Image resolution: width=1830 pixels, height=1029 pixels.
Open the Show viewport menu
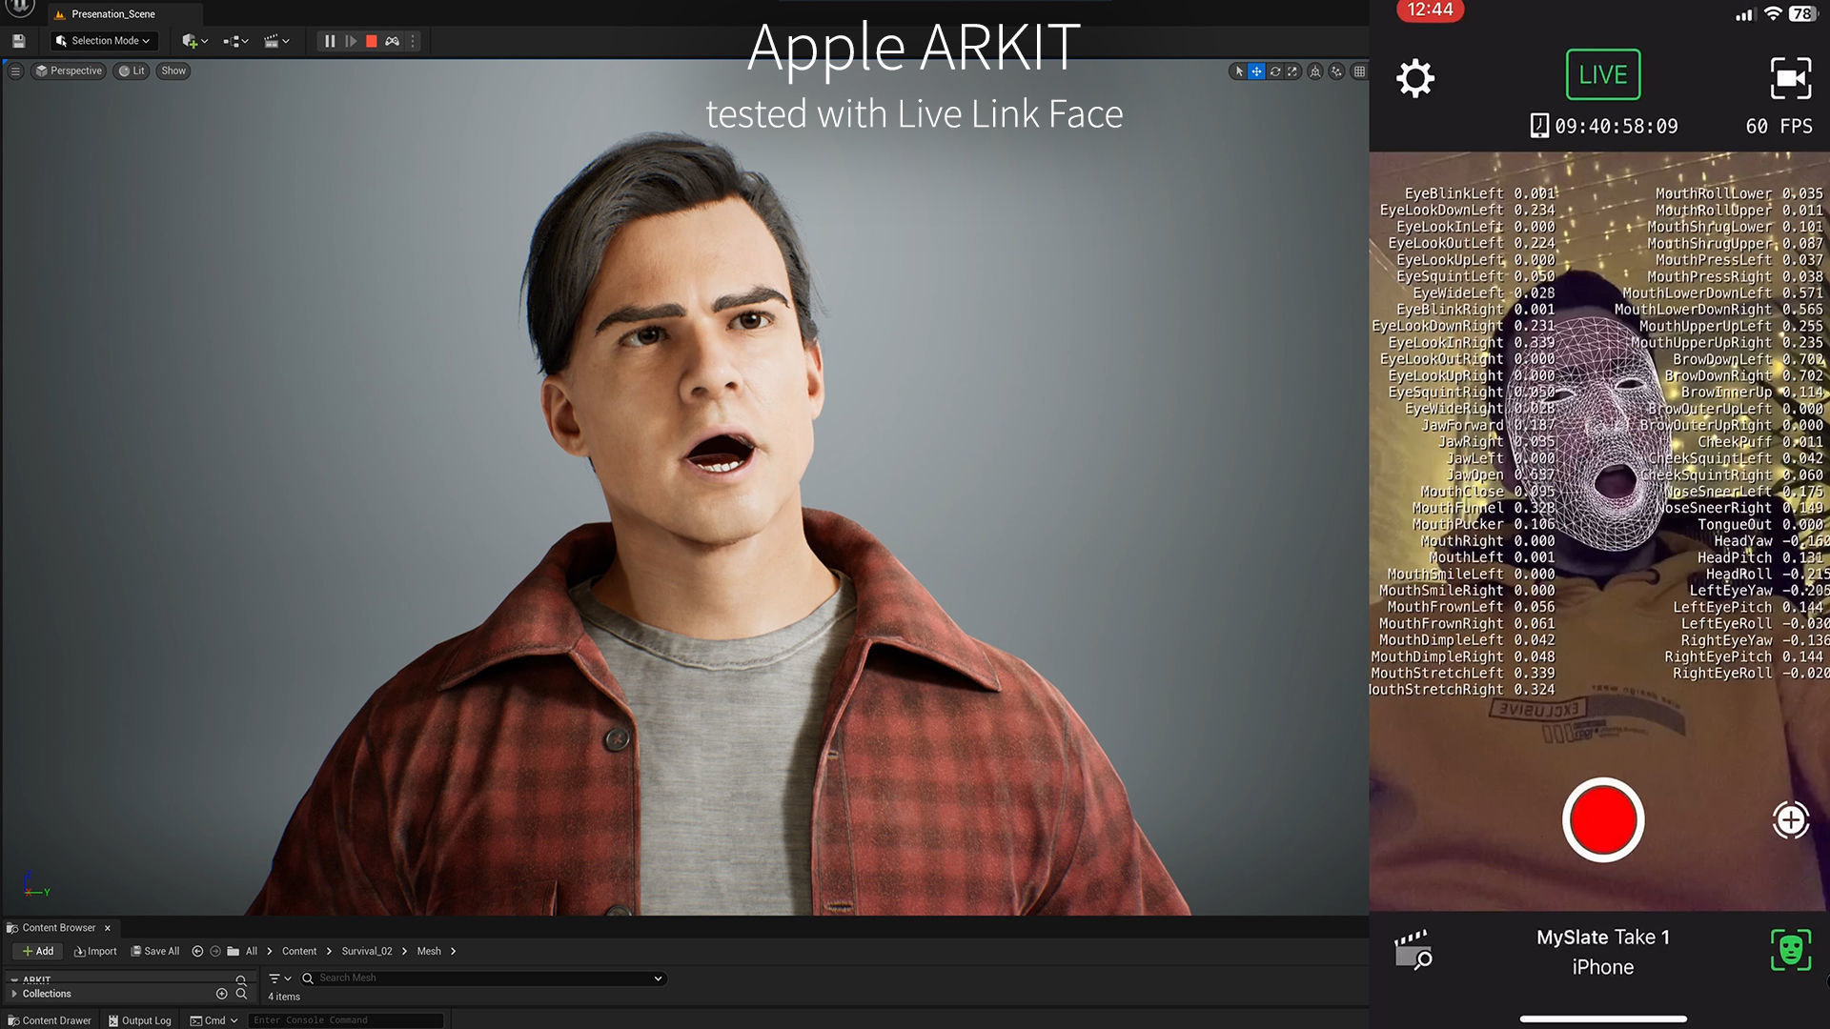click(173, 71)
